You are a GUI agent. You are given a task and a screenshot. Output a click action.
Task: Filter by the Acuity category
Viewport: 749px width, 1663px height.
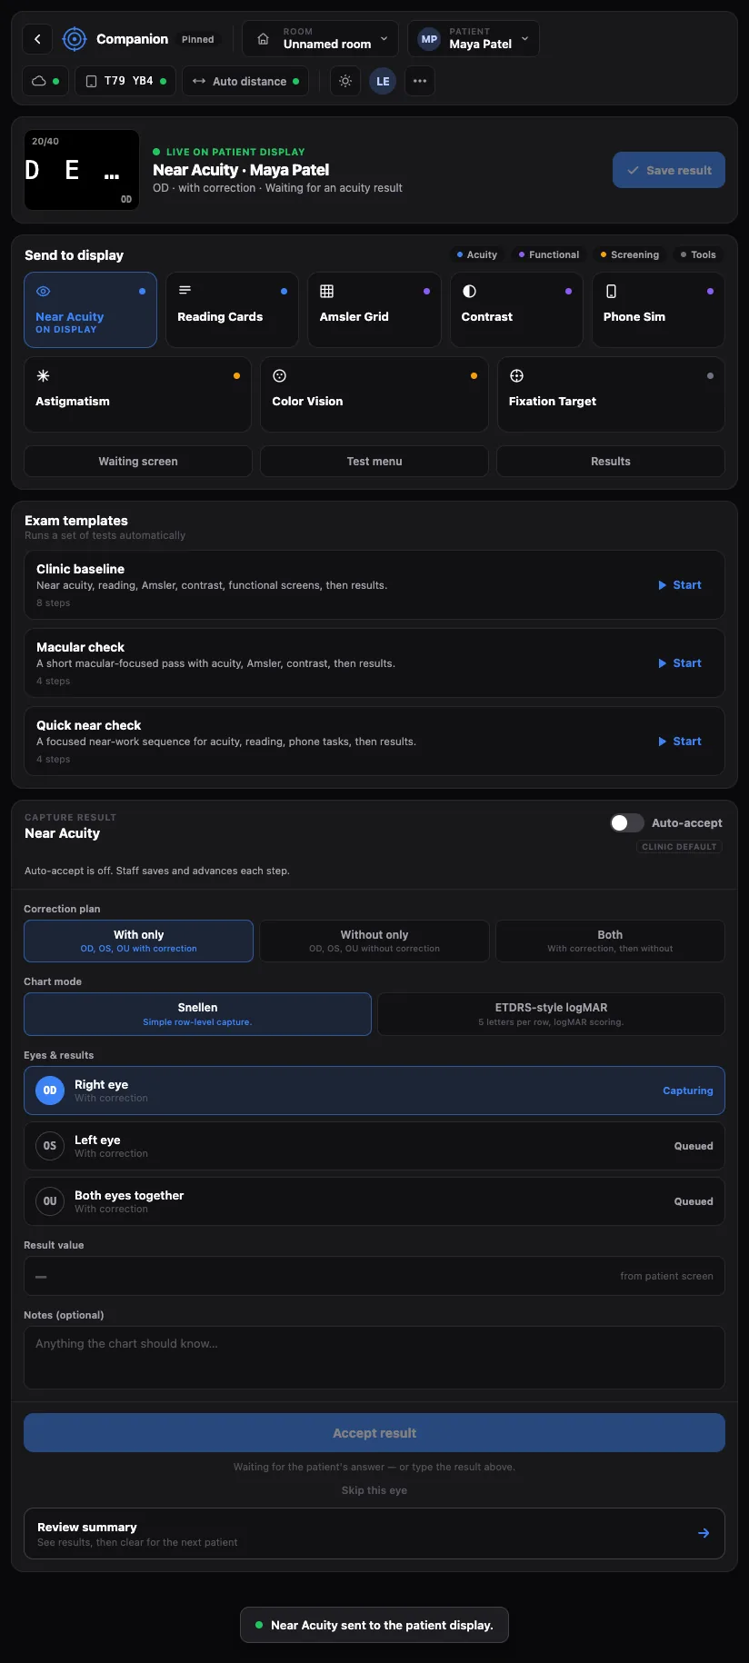tap(477, 254)
